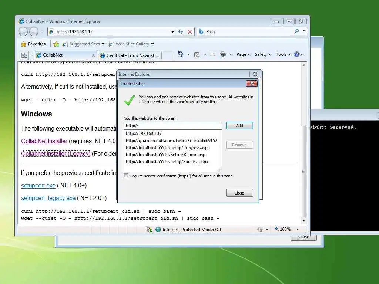Image resolution: width=379 pixels, height=284 pixels.
Task: Click the red Stop loading icon
Action: (190, 32)
